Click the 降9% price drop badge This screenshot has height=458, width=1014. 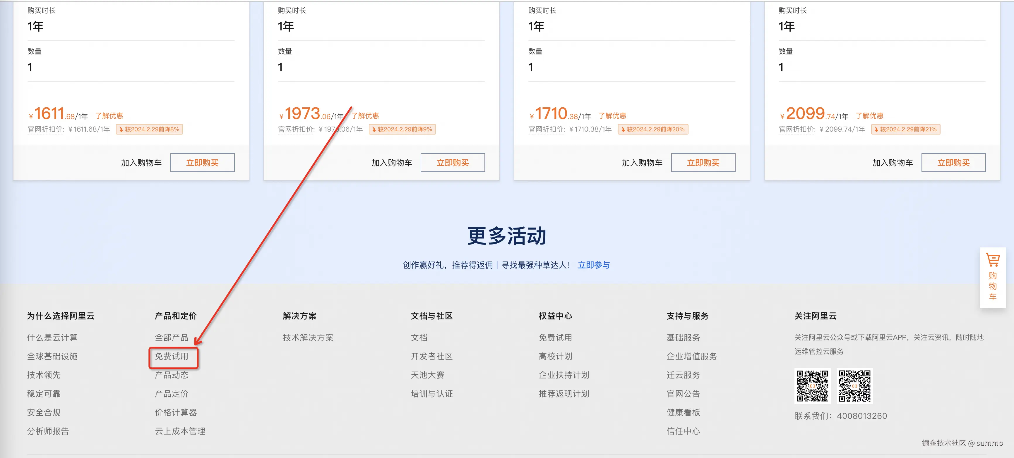tap(402, 129)
